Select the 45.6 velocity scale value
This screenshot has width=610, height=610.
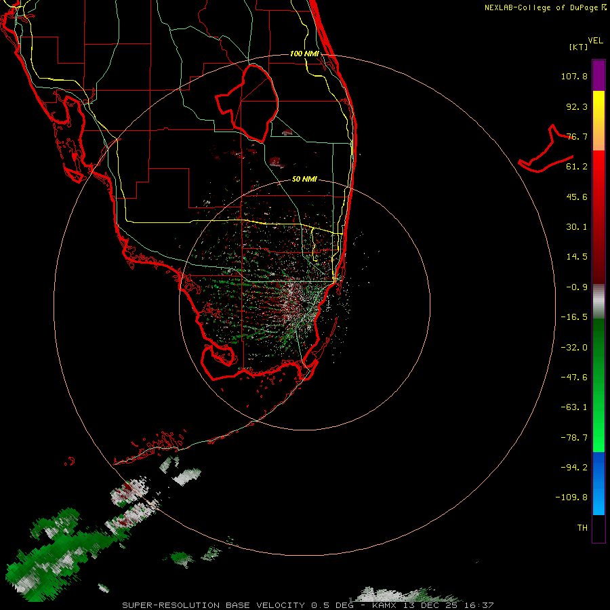coord(577,197)
